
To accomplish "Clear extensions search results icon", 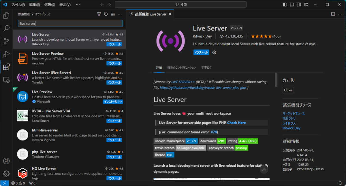I will point(113,14).
